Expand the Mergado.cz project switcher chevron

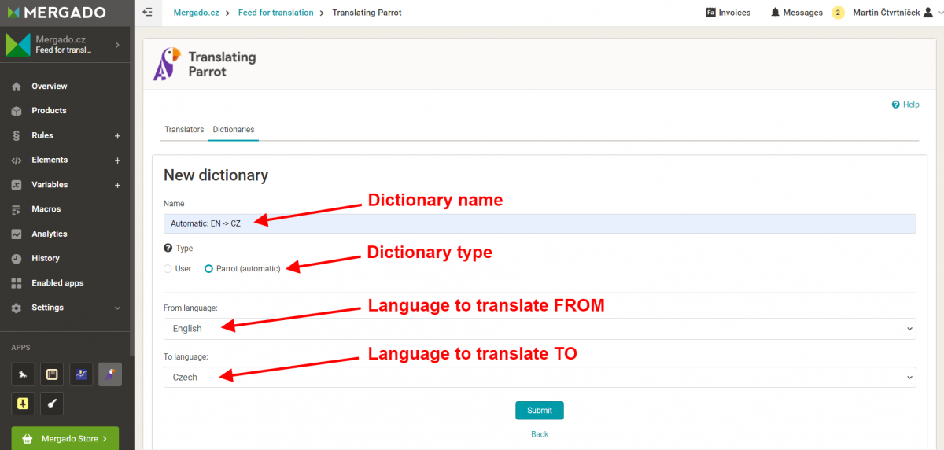point(117,45)
